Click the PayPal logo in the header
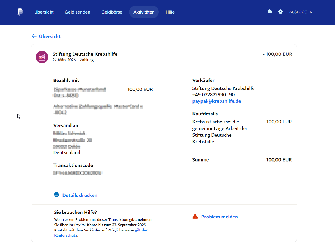Image resolution: width=335 pixels, height=246 pixels. point(20,12)
